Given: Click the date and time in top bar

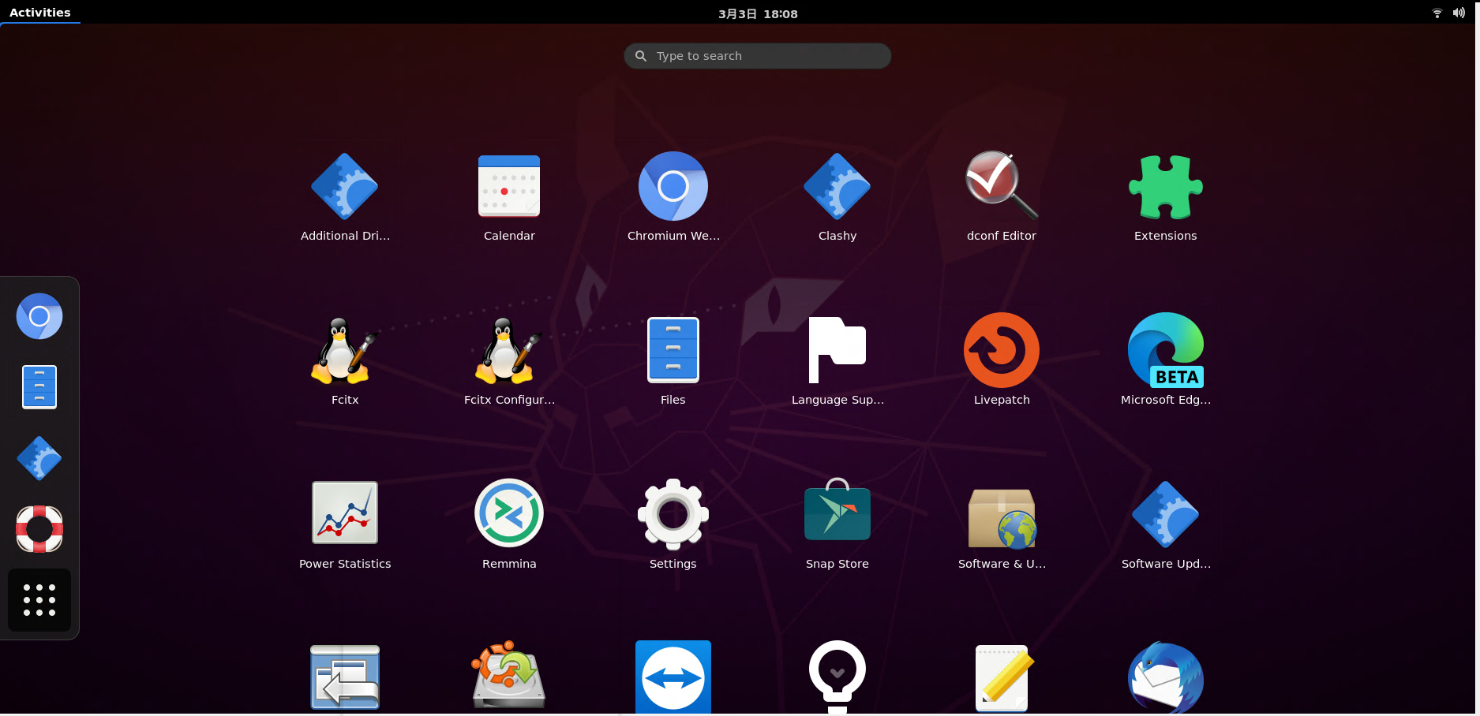Looking at the screenshot, I should click(x=758, y=13).
